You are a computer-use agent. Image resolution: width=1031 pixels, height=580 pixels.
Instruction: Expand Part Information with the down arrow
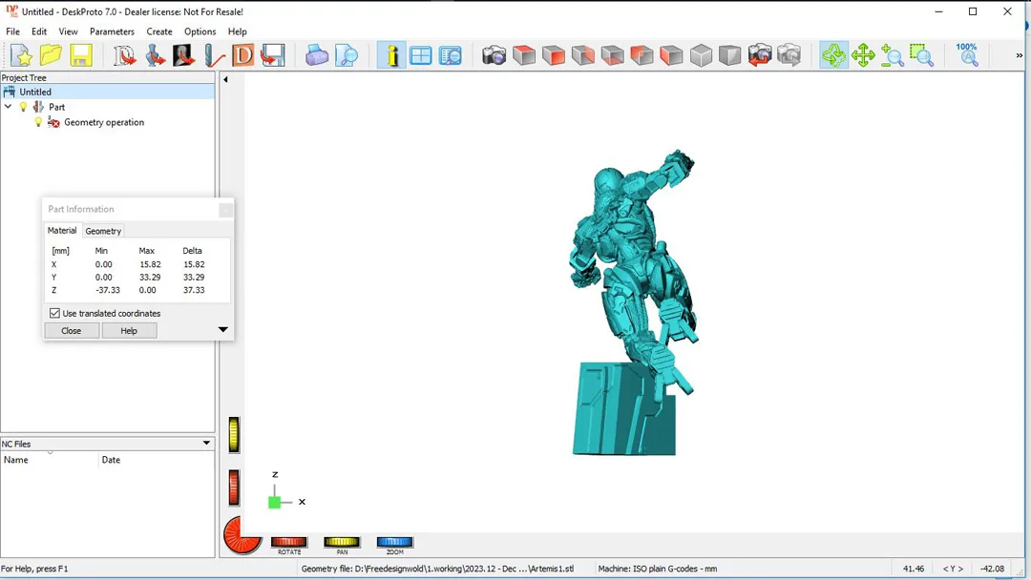click(x=222, y=330)
